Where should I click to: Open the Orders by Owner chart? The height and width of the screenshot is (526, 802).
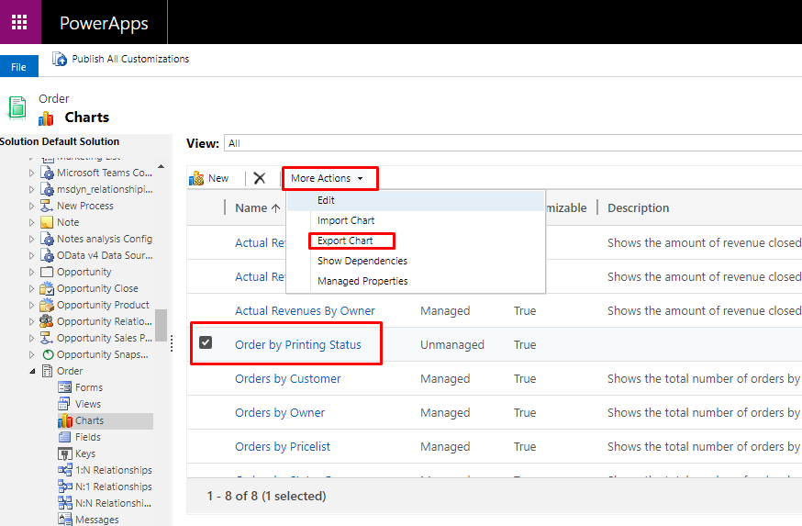click(x=280, y=412)
